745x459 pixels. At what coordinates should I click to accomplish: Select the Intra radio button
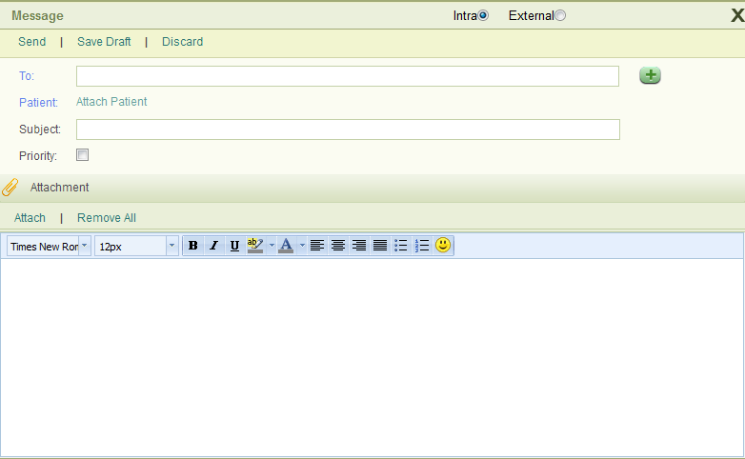pos(483,15)
